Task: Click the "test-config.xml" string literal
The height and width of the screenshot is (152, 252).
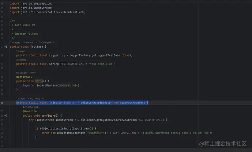Action: click(102, 64)
